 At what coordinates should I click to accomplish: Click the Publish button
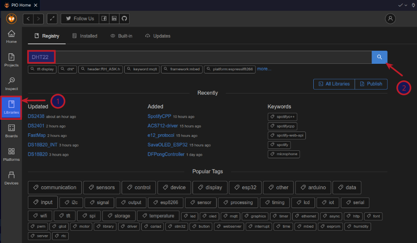[371, 84]
